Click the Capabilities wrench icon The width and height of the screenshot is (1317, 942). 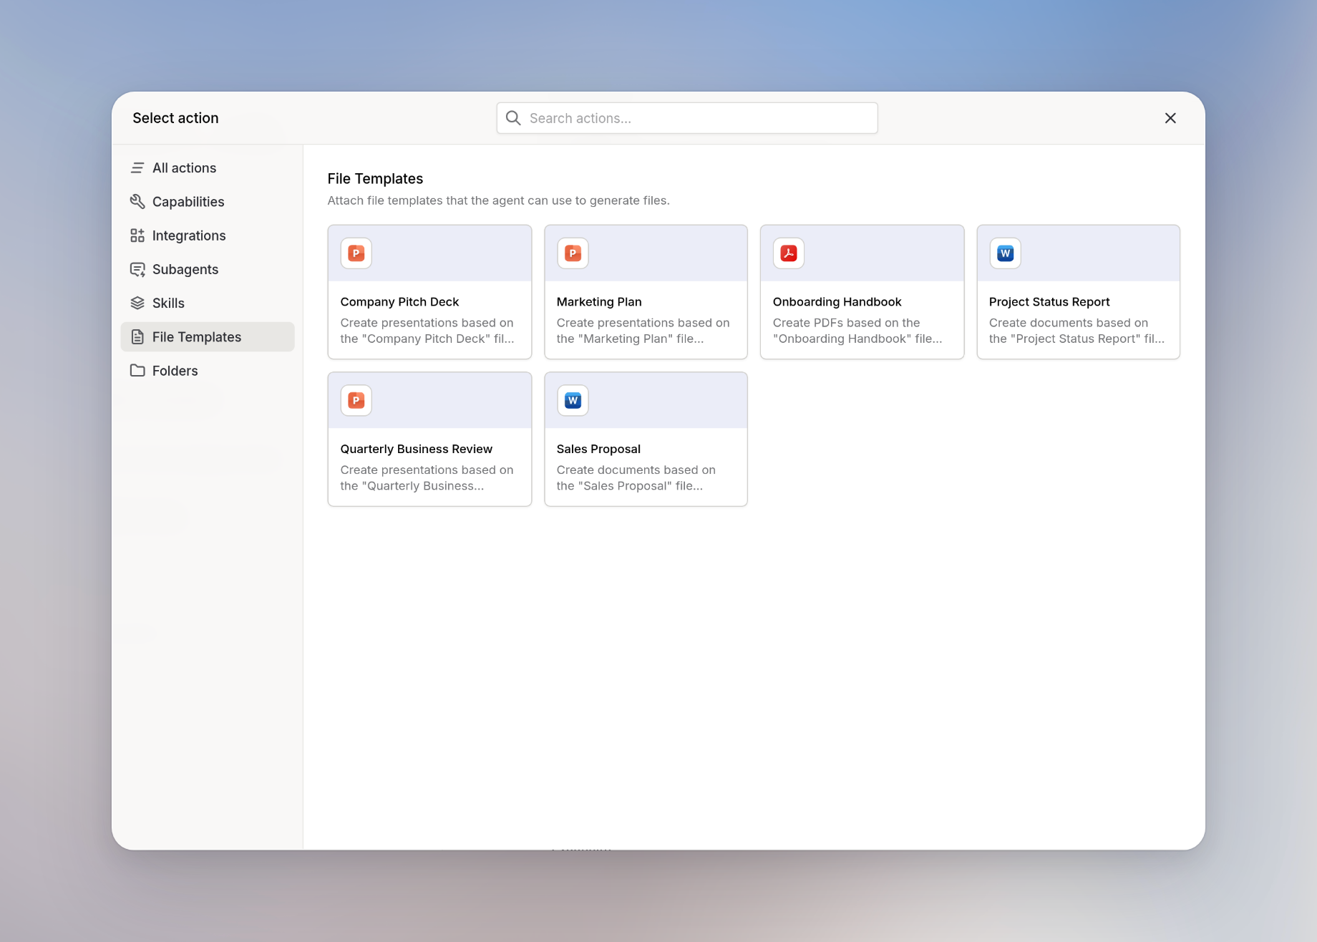137,201
